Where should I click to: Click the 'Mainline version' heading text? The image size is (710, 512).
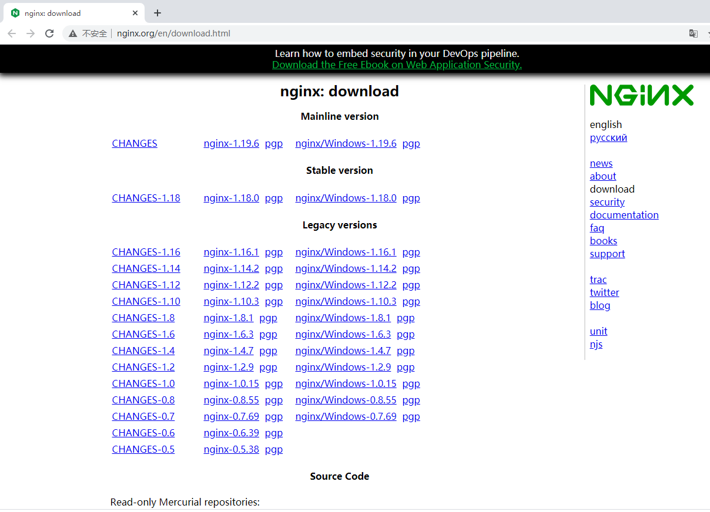(340, 116)
